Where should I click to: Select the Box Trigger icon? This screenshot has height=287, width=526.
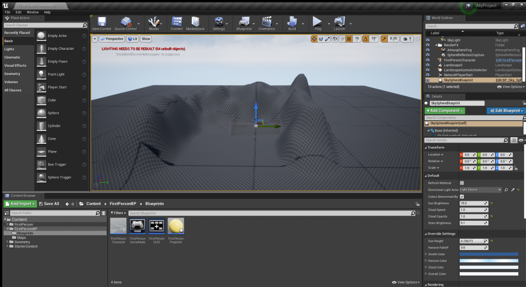[41, 165]
